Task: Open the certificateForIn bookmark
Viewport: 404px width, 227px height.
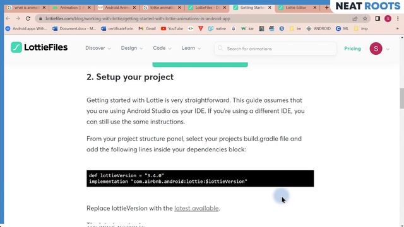Action: (117, 28)
